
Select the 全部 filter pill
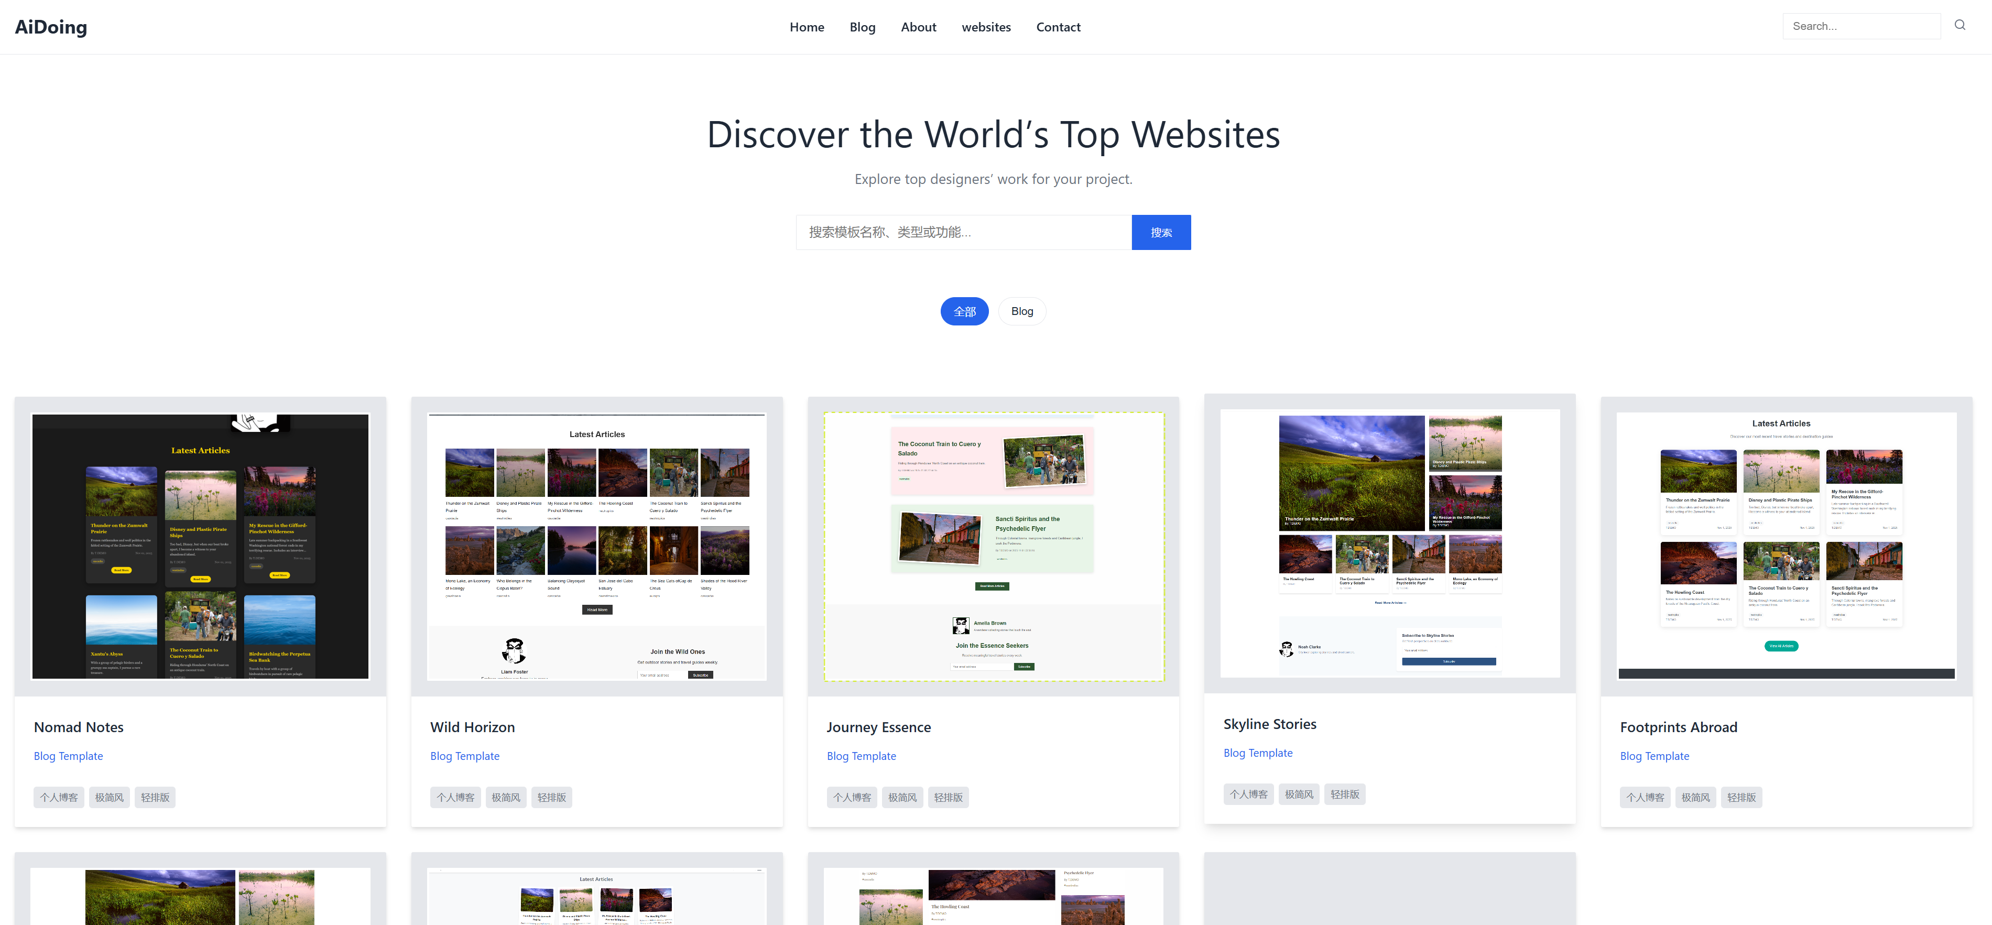tap(964, 312)
